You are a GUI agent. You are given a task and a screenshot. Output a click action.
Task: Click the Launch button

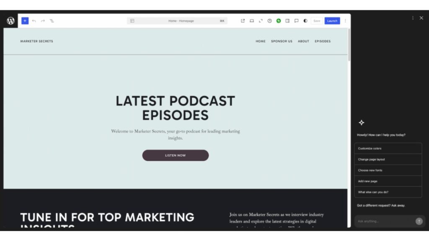click(x=332, y=21)
